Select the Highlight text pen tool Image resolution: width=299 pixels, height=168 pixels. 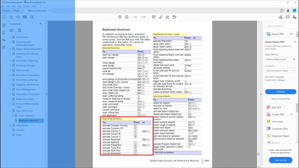pyautogui.click(x=161, y=17)
